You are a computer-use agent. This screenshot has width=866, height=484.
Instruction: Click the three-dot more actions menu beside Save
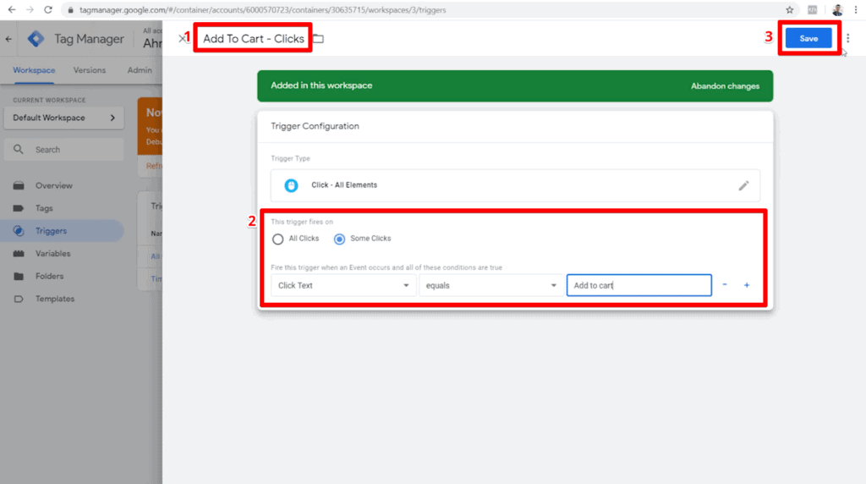point(847,38)
